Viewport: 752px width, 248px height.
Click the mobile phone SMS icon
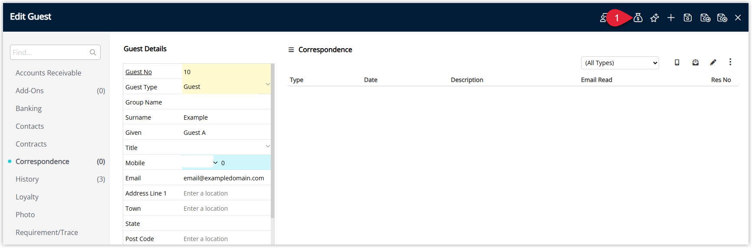677,62
